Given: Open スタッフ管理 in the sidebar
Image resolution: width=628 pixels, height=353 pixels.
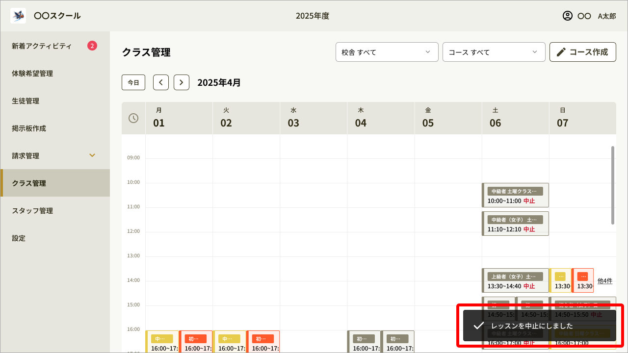Looking at the screenshot, I should [32, 211].
